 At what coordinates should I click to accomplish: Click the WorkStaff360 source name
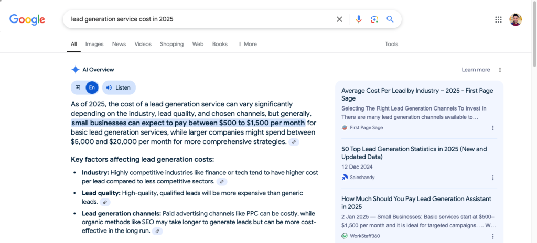pyautogui.click(x=365, y=236)
